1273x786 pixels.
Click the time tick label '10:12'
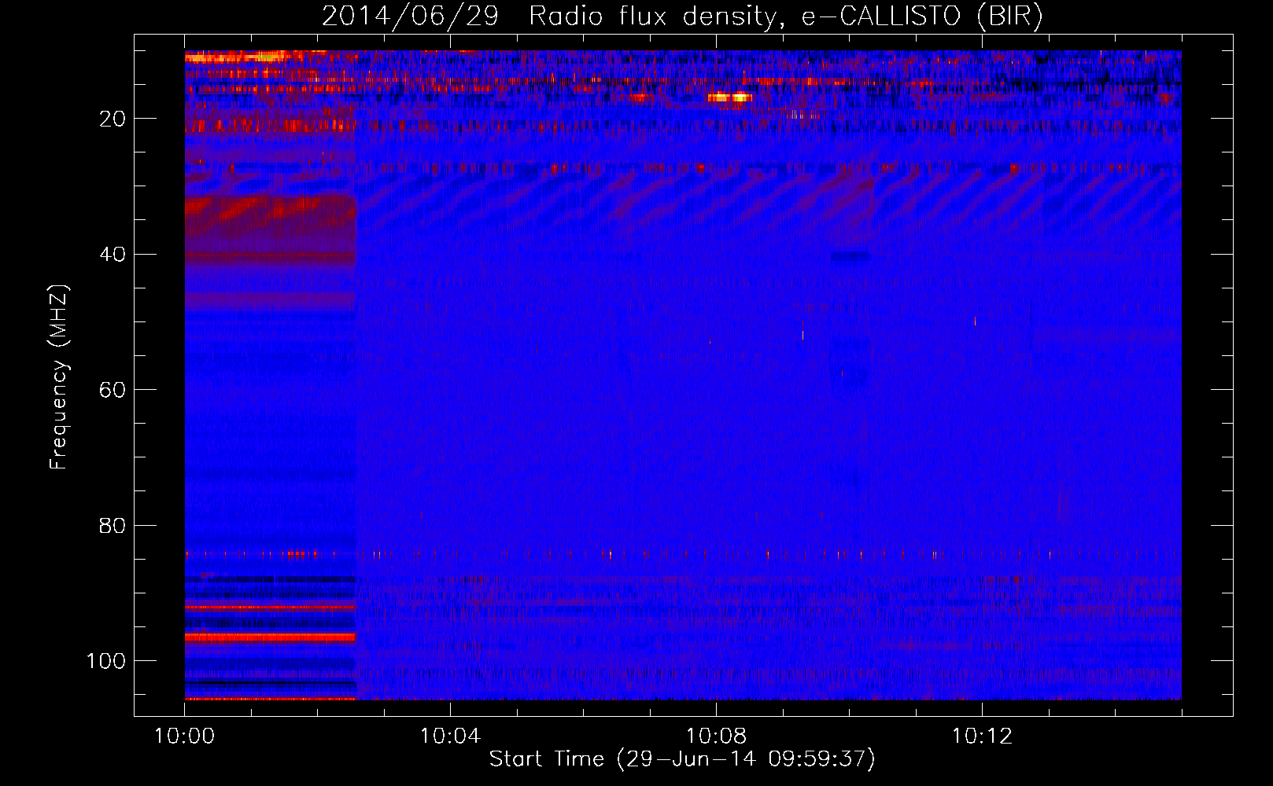(982, 736)
